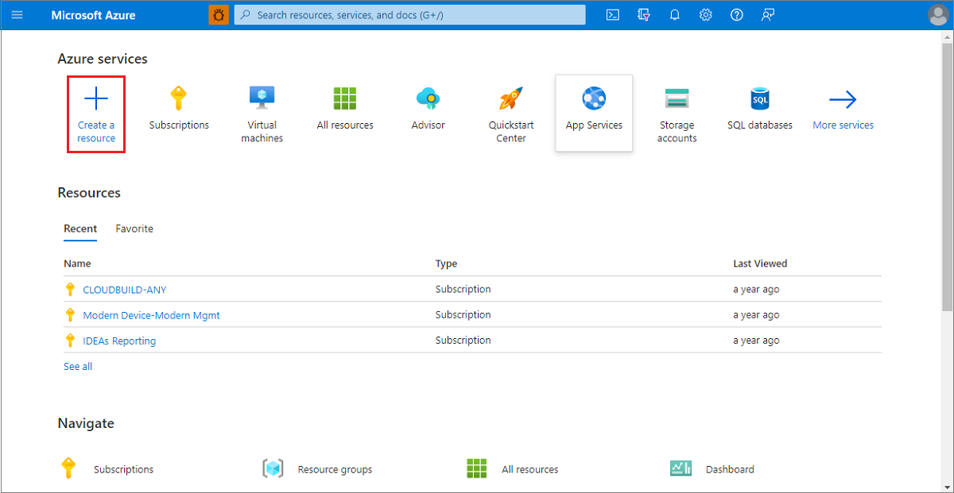The width and height of the screenshot is (954, 493).
Task: Switch to the Favorite tab
Action: click(134, 229)
